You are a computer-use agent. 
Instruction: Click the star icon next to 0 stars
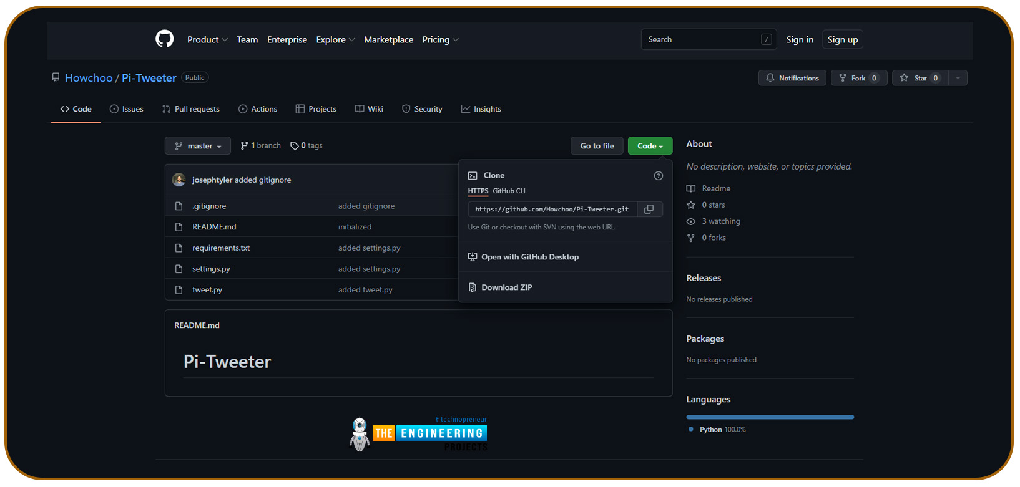[691, 205]
